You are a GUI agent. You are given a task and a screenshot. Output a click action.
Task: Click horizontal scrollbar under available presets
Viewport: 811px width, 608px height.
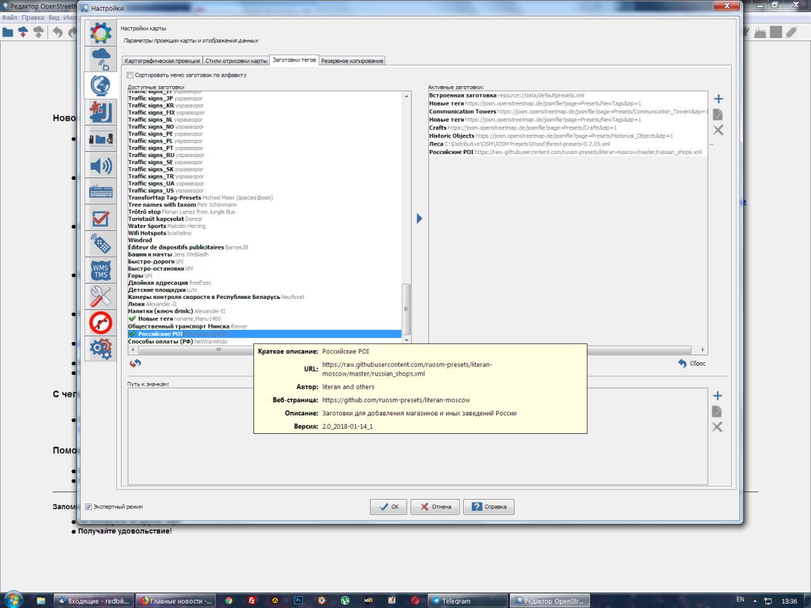219,350
